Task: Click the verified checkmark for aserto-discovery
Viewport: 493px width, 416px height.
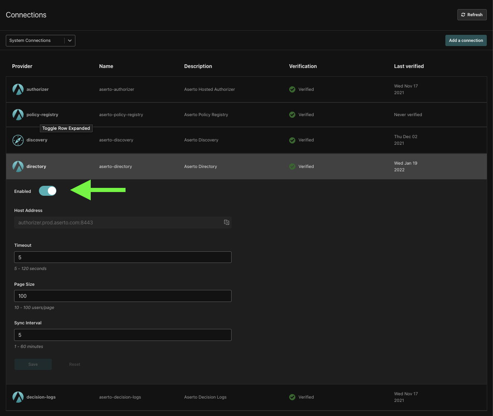Action: [292, 140]
